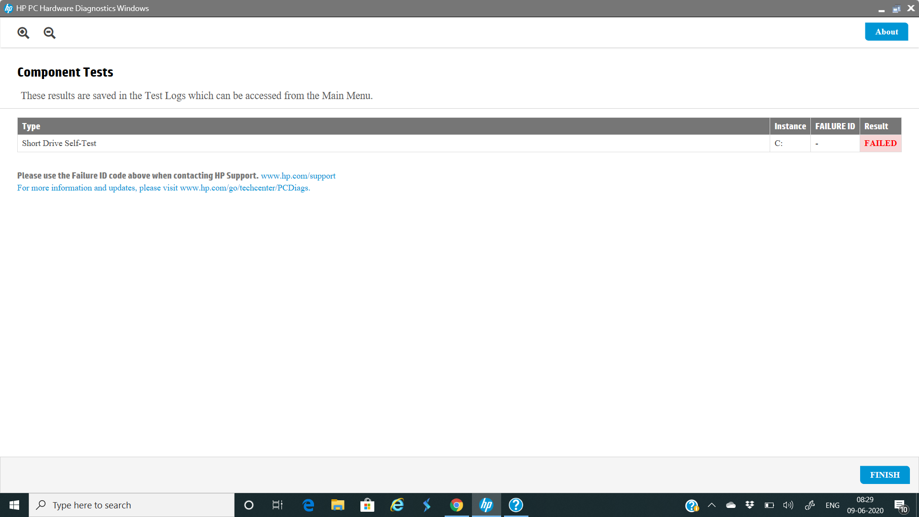Viewport: 919px width, 517px height.
Task: Open the Windows Start menu
Action: (14, 505)
